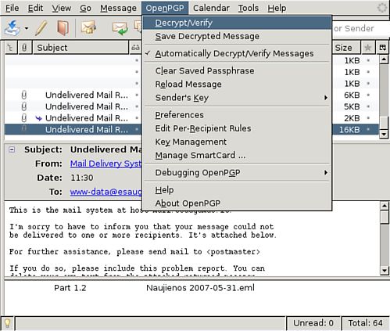This screenshot has width=390, height=331.
Task: Click message body scrollbar up arrow
Action: 385,206
